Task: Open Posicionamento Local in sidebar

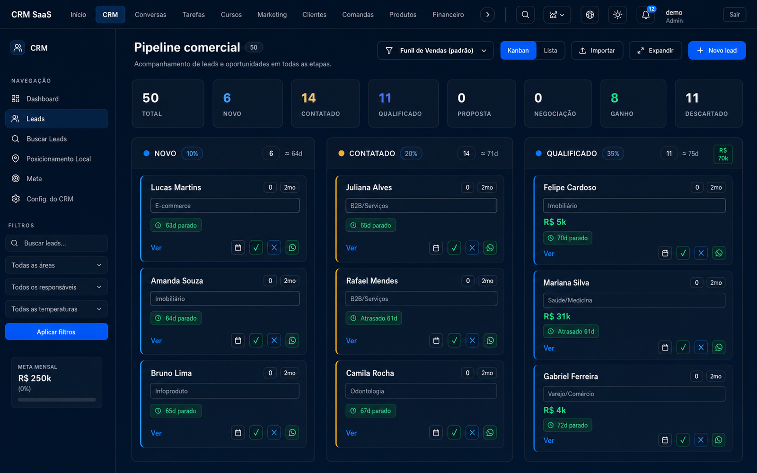Action: click(56, 159)
